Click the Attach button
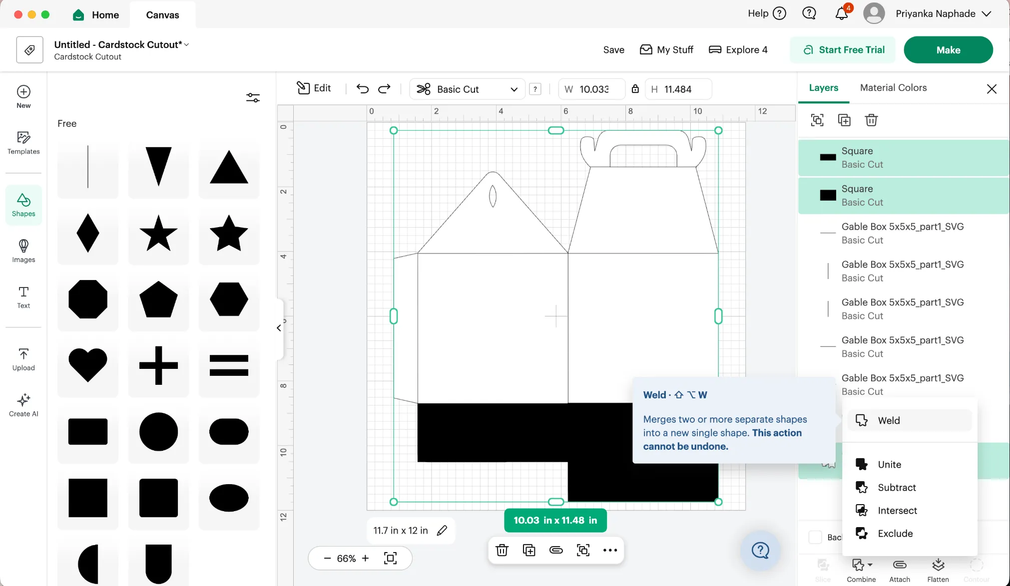This screenshot has width=1010, height=586. (900, 570)
